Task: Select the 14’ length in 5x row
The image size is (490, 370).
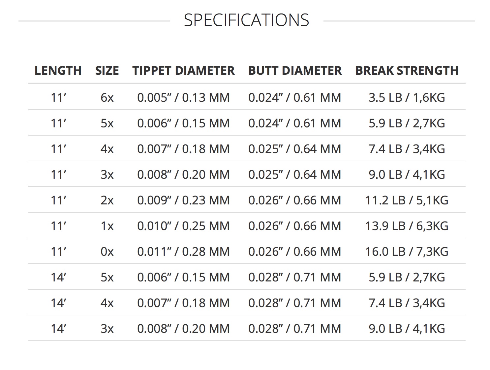Action: click(58, 277)
